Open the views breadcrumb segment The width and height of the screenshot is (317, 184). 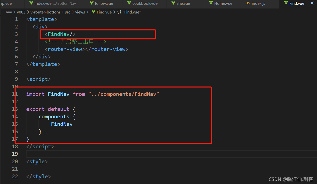click(80, 12)
